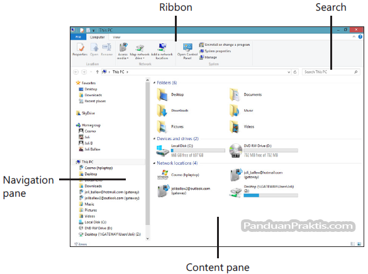Open Control Panel from the ribbon
The height and width of the screenshot is (274, 368).
(187, 51)
